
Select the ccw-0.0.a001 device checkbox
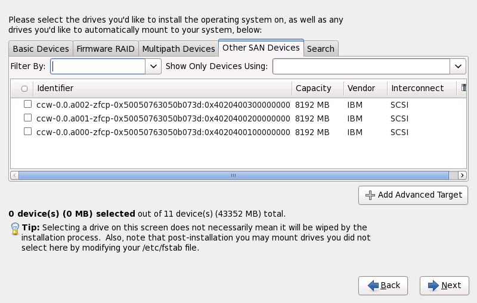coord(27,118)
